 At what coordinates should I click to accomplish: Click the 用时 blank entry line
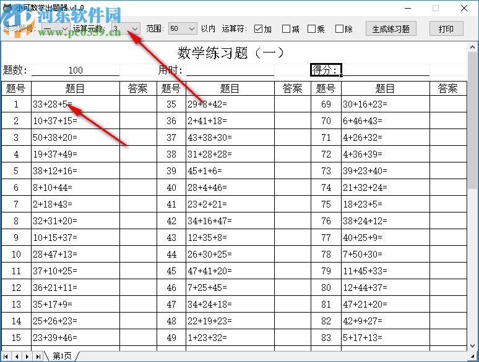[x=230, y=70]
